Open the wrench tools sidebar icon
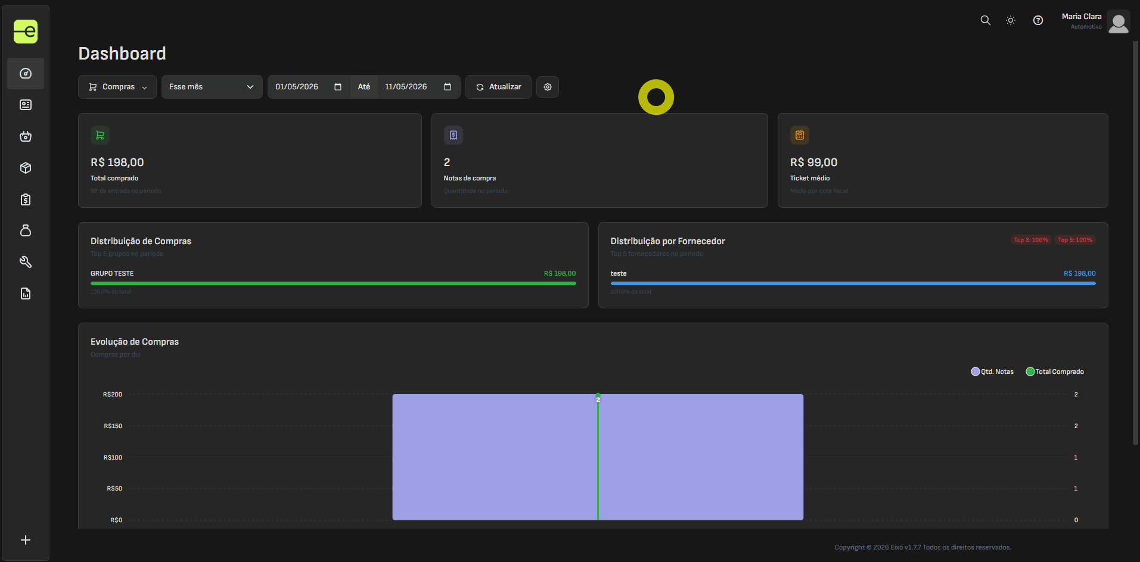Viewport: 1140px width, 562px height. pos(26,262)
